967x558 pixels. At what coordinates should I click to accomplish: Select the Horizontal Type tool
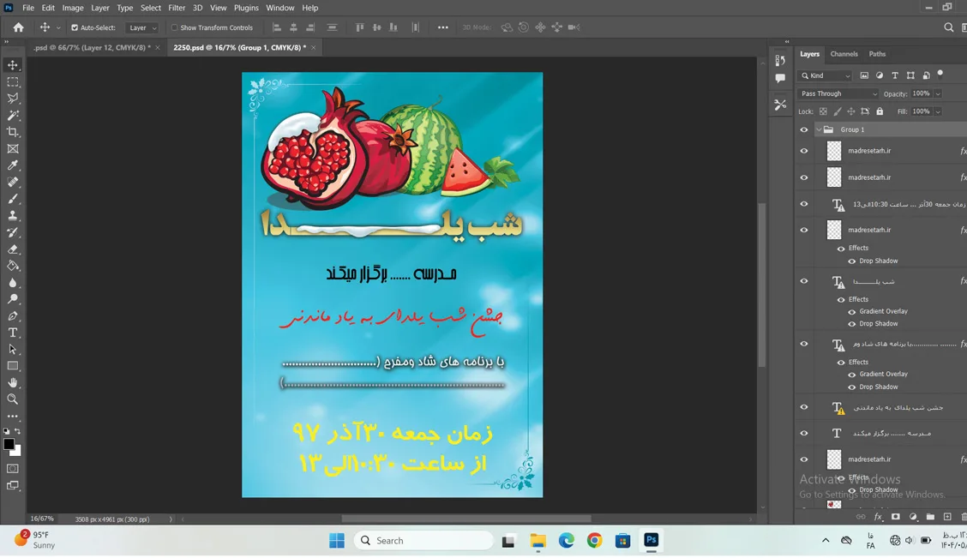click(12, 333)
